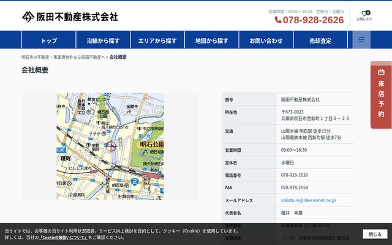
Task: Click the Akashi area map image
Action: 110,146
